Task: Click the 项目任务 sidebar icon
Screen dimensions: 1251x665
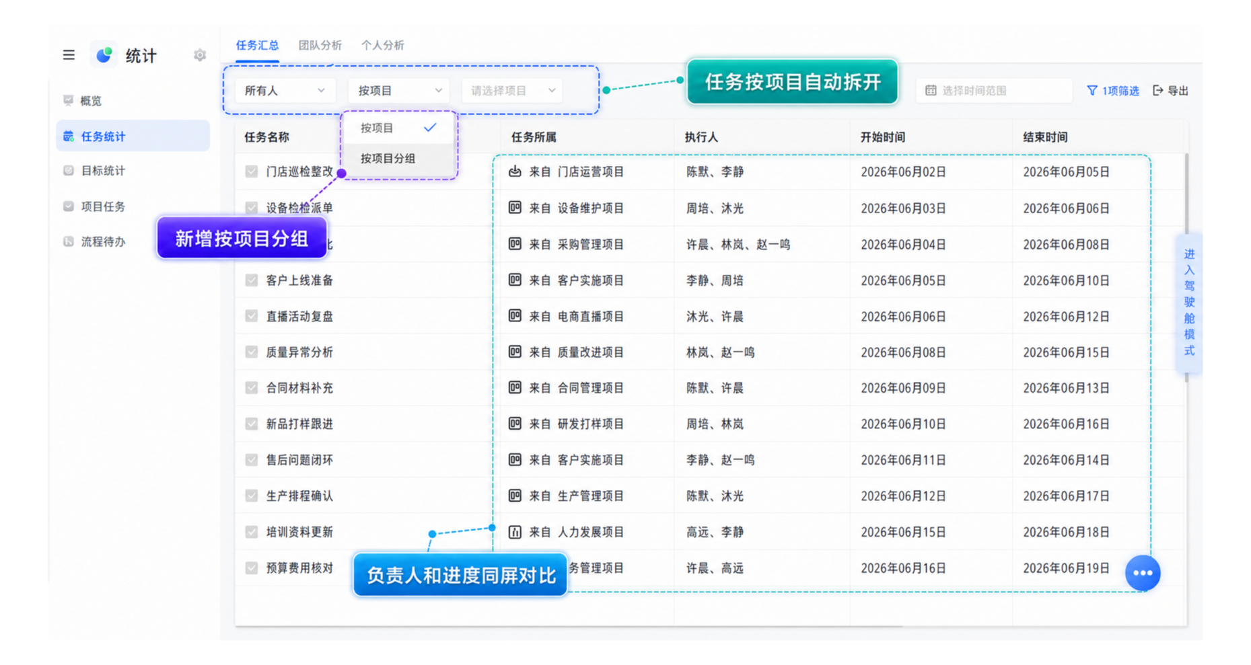Action: (69, 206)
